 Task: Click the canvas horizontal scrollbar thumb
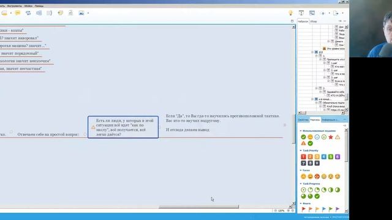pyautogui.click(x=198, y=207)
